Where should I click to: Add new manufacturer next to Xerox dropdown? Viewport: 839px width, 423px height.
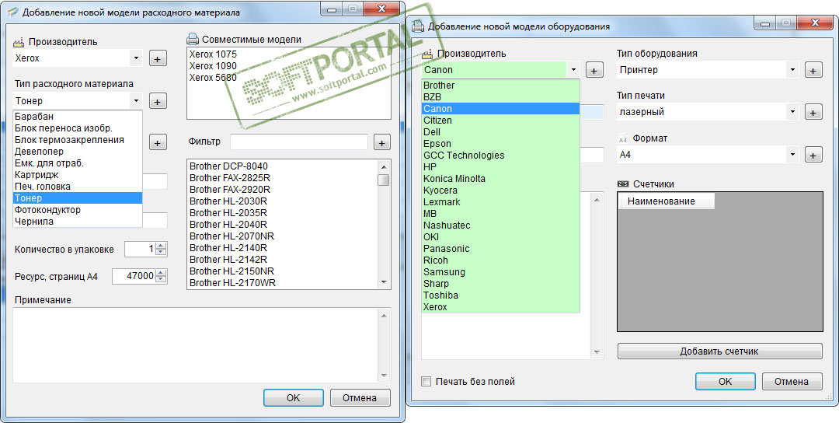click(157, 58)
